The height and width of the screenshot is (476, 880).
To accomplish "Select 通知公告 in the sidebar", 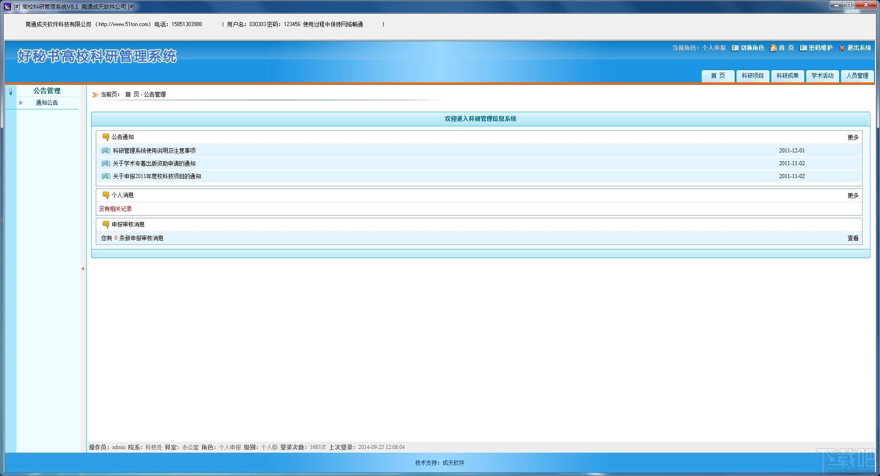I will [47, 103].
